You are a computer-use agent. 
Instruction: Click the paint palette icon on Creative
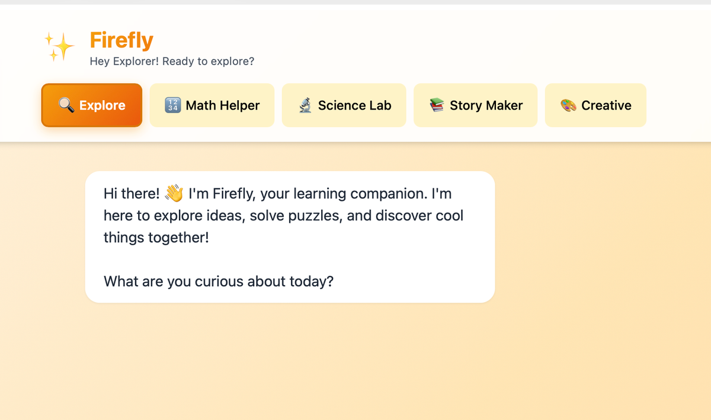(x=568, y=105)
